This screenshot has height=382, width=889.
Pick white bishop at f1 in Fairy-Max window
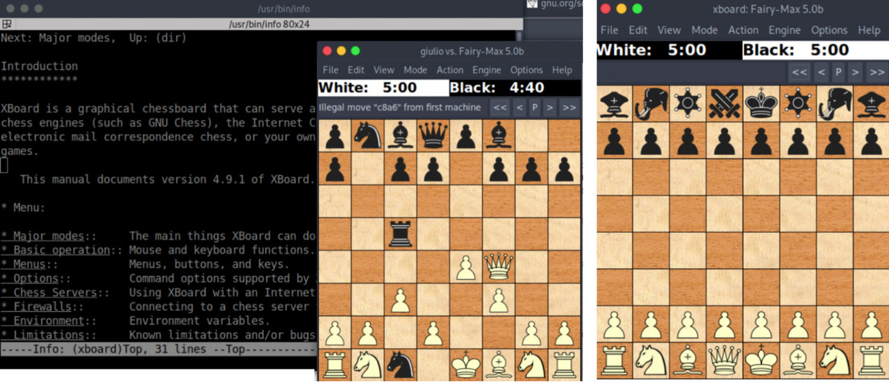pos(798,360)
